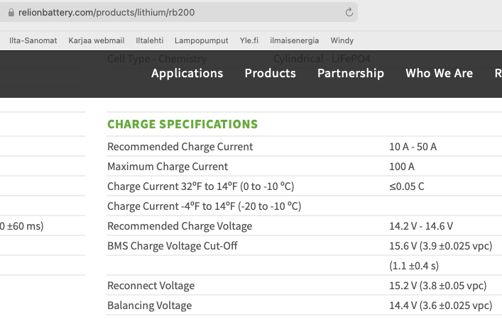
Task: Open the ilmaisenergia bookmark
Action: tap(295, 41)
